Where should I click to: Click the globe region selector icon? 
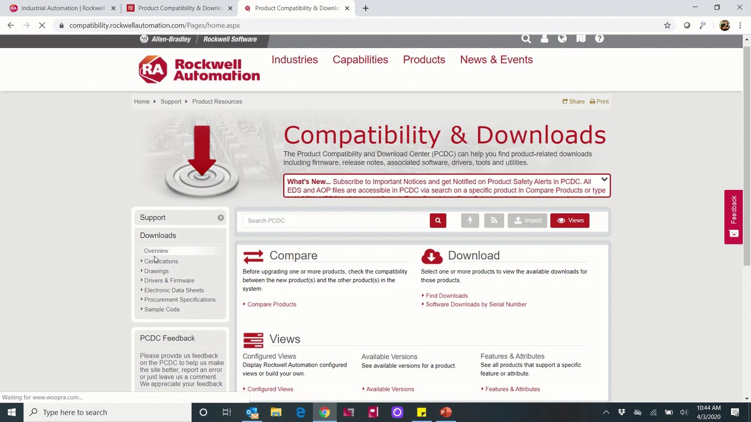562,39
